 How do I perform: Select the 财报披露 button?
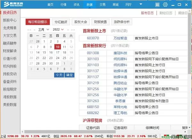point(100,22)
